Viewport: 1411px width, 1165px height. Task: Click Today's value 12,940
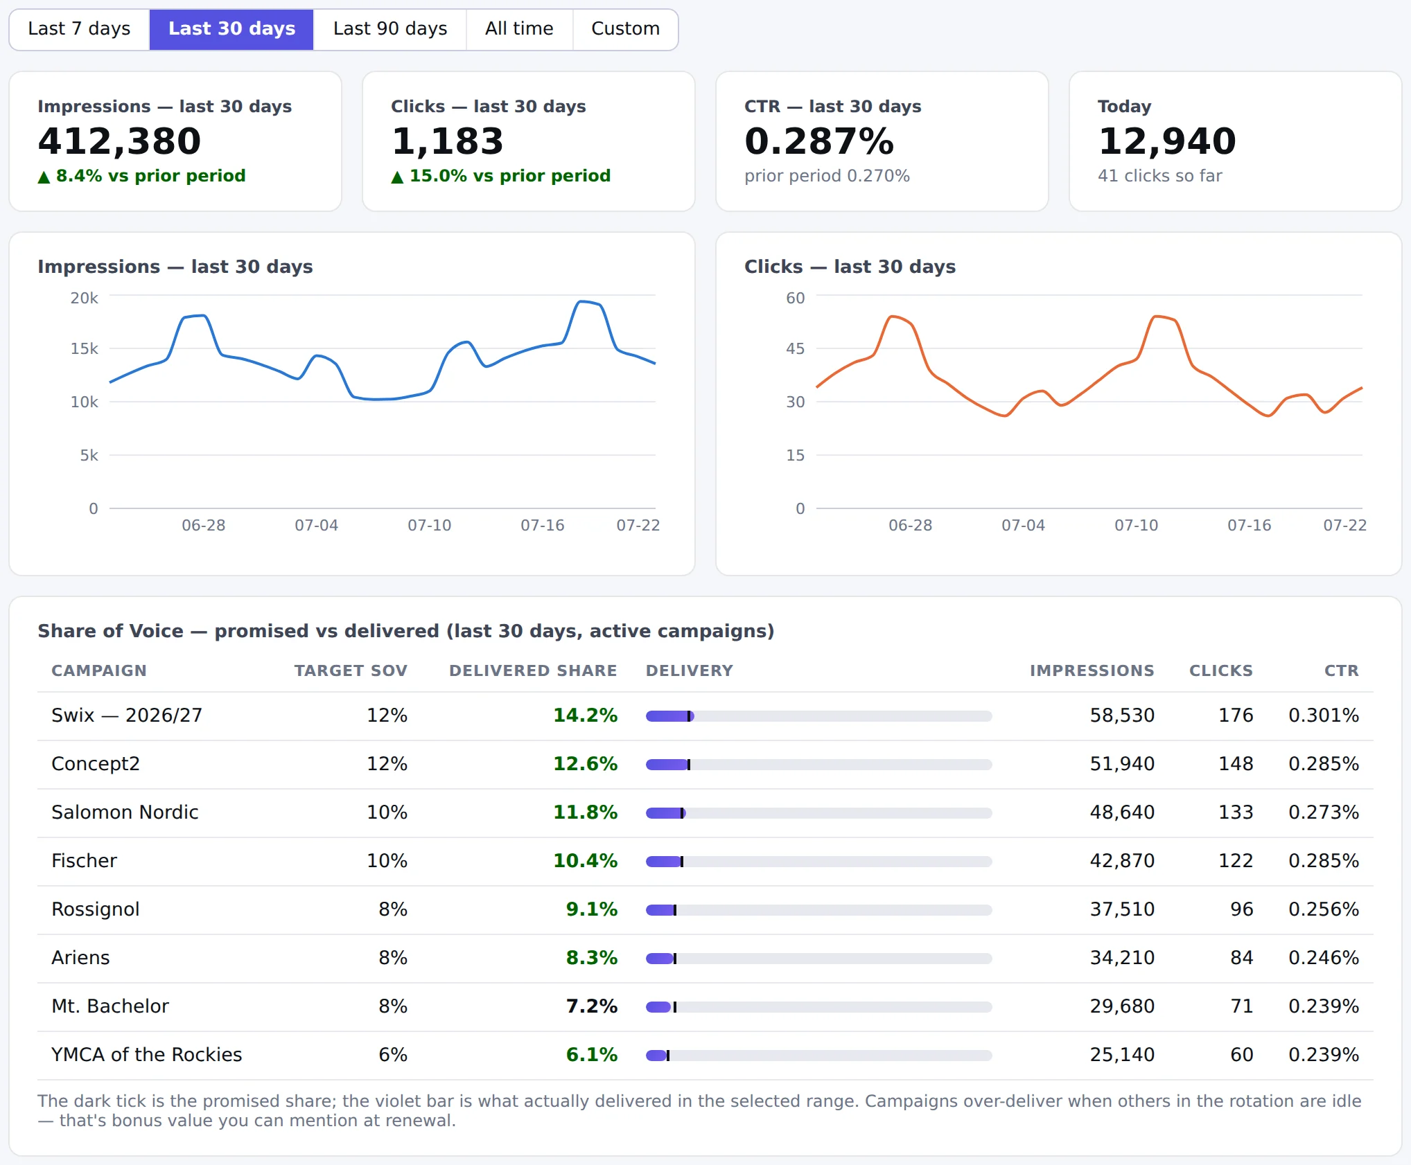pos(1167,141)
